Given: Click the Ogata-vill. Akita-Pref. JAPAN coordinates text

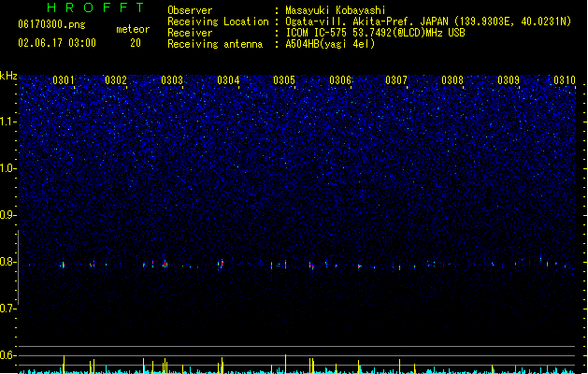Looking at the screenshot, I should click(428, 22).
